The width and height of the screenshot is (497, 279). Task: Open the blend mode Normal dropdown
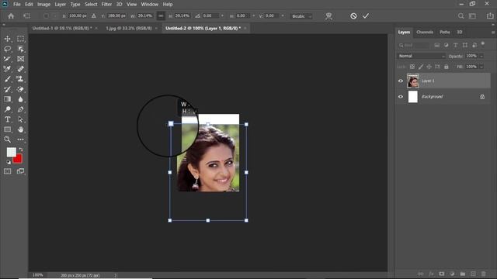point(421,56)
